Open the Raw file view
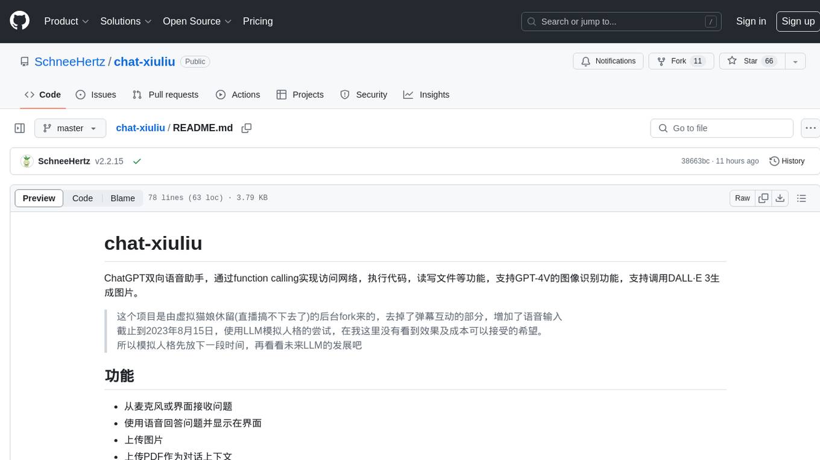Image resolution: width=820 pixels, height=460 pixels. pyautogui.click(x=742, y=198)
